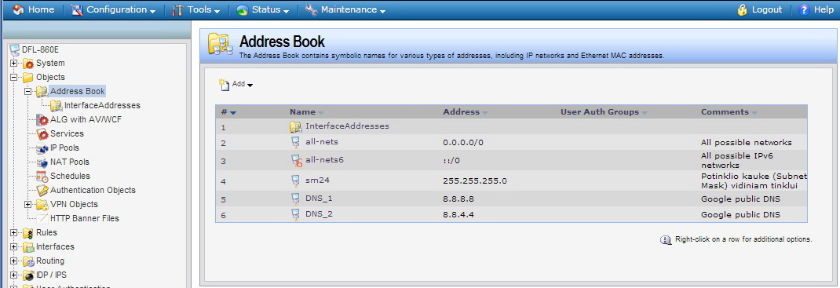Click the System folder icon in tree

(28, 63)
